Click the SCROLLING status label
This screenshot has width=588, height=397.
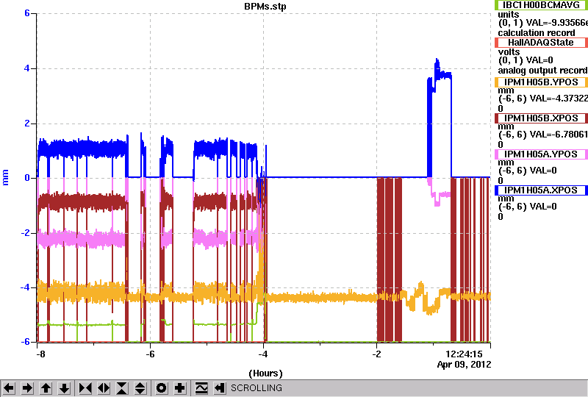pyautogui.click(x=256, y=388)
